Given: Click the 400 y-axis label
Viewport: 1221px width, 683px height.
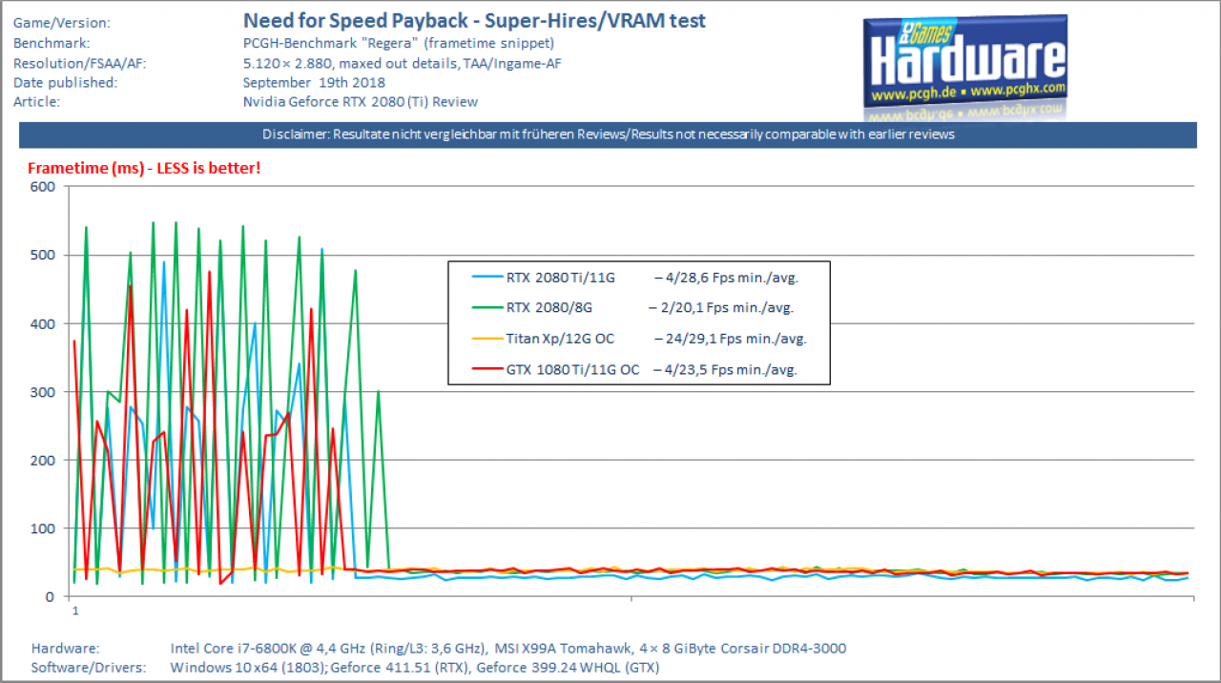Looking at the screenshot, I should point(42,323).
